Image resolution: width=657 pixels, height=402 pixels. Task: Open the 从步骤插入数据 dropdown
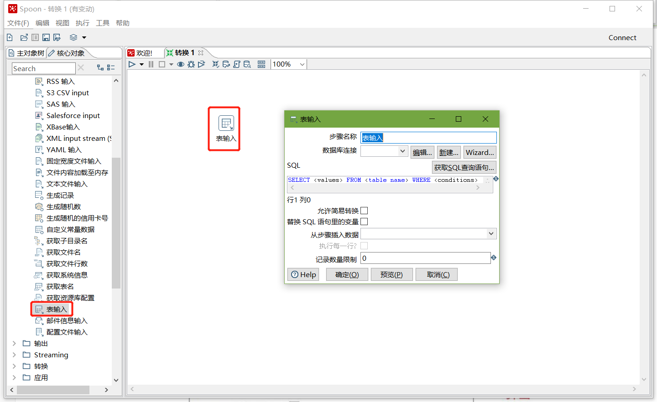428,234
